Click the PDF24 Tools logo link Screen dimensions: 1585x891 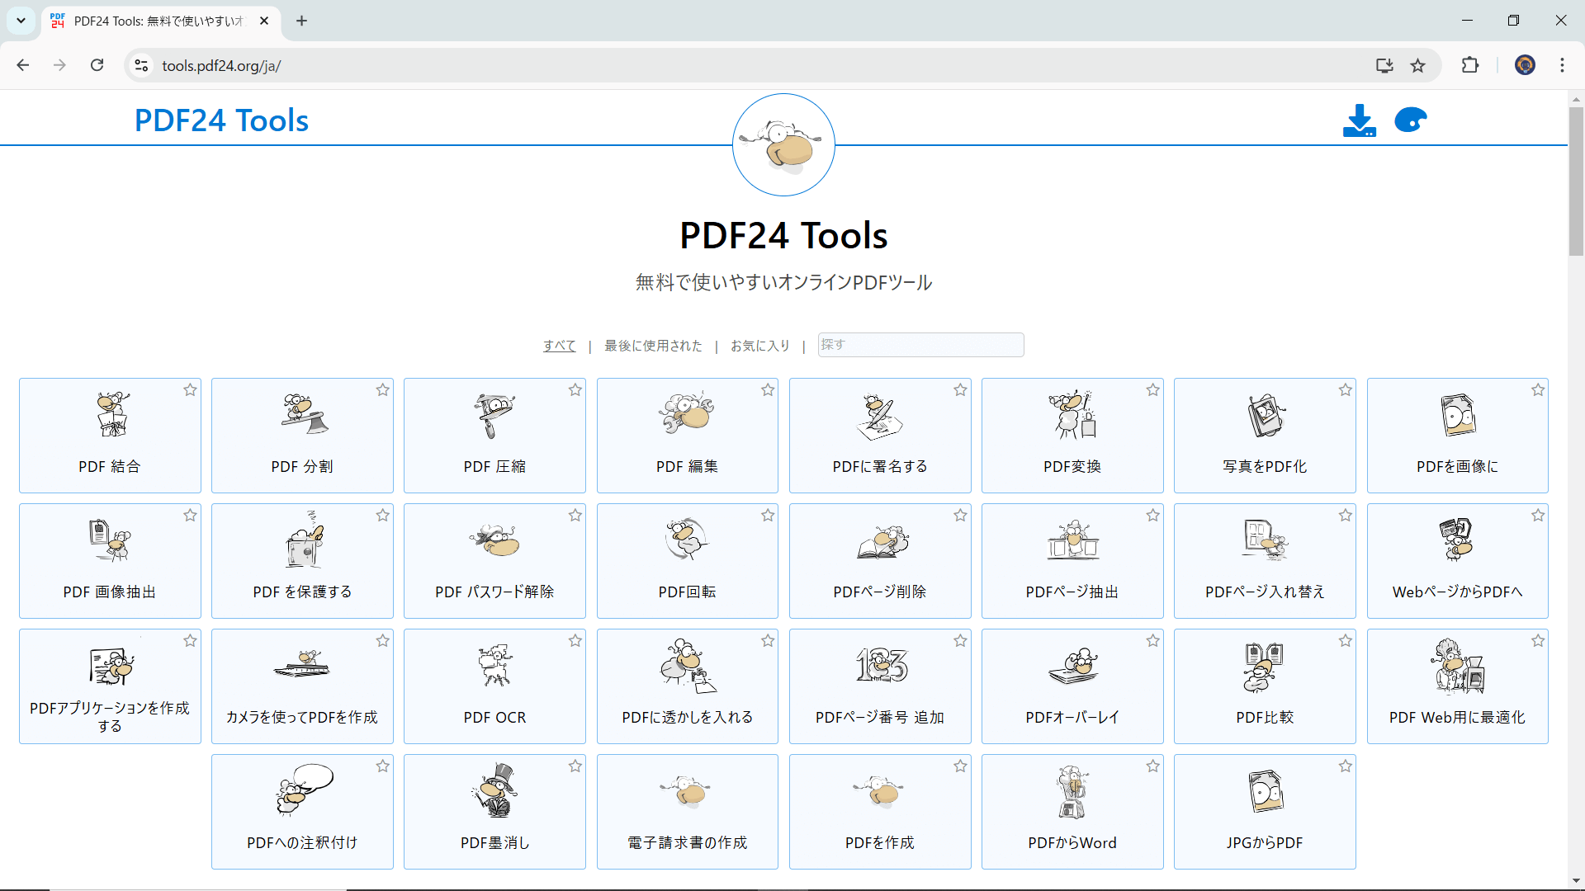221,120
